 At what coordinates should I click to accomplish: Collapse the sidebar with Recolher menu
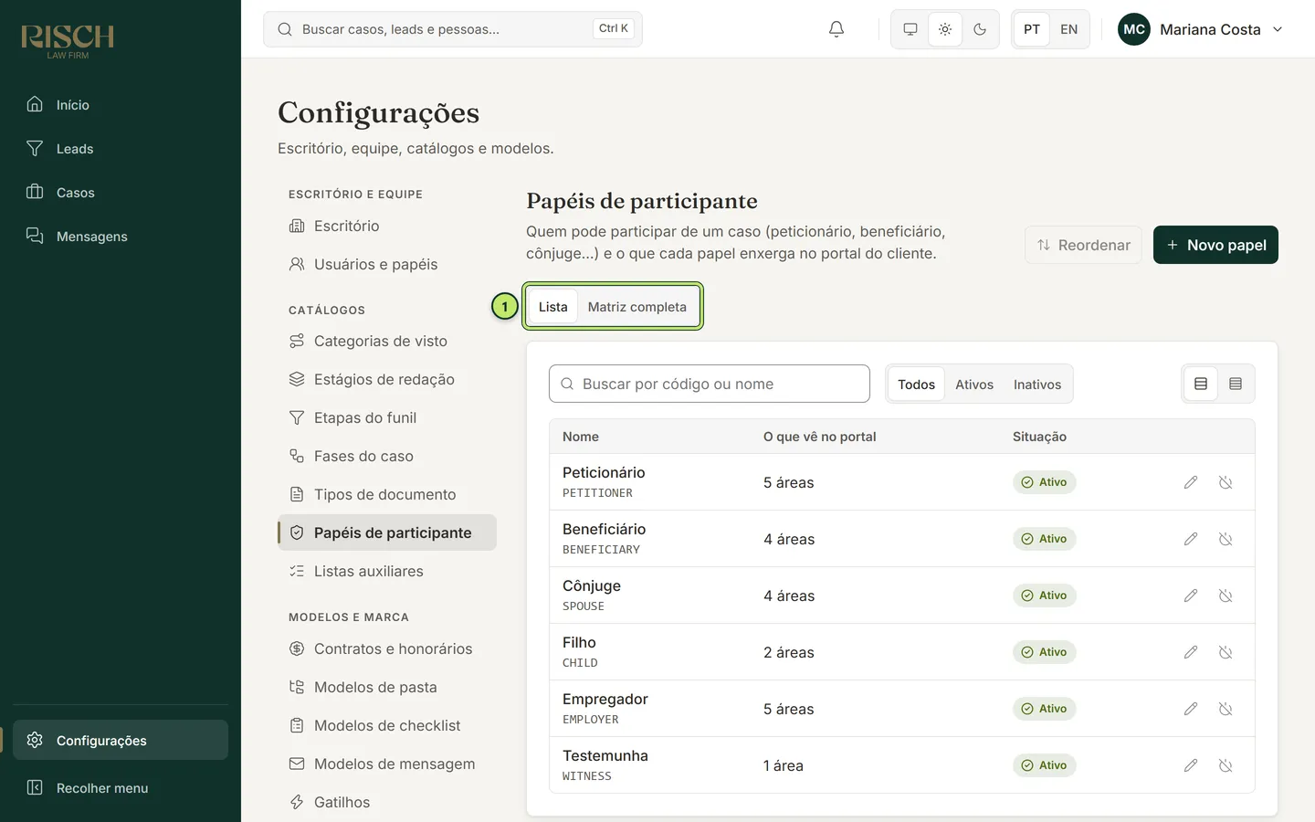[x=121, y=787]
